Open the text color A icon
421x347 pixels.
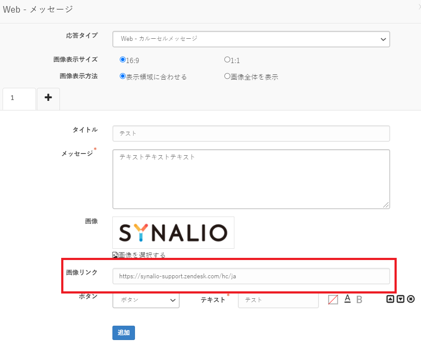click(347, 299)
